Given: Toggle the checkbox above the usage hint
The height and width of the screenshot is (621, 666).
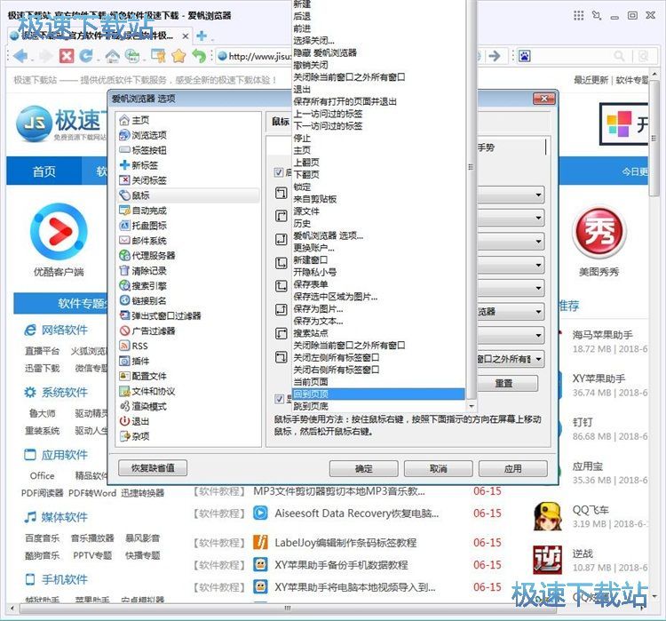Looking at the screenshot, I should tap(279, 399).
